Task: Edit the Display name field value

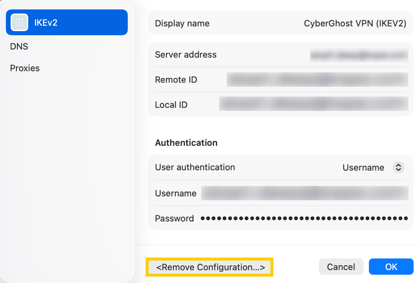Action: coord(355,23)
